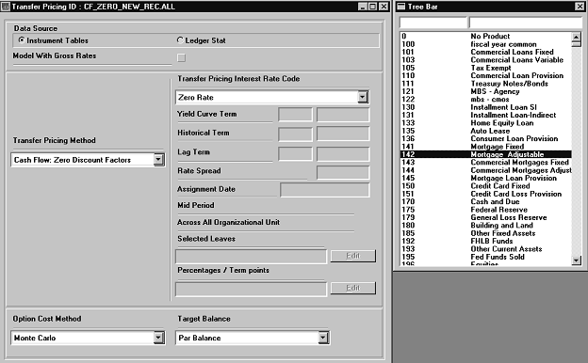Select 110 Commercial Loan Provision
The image size is (588, 363).
(486, 75)
